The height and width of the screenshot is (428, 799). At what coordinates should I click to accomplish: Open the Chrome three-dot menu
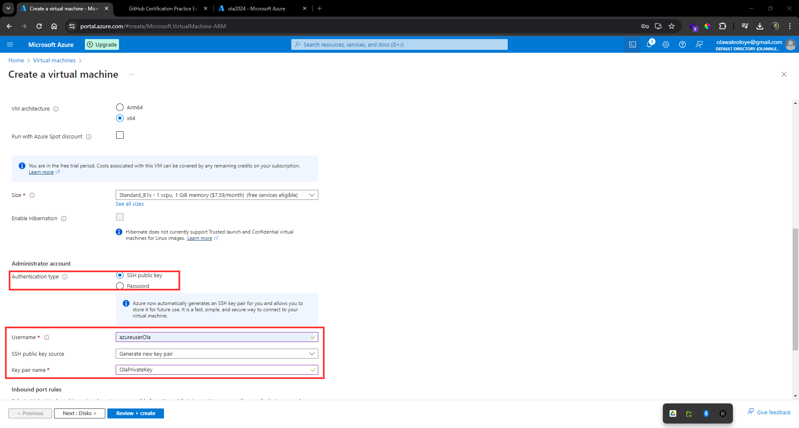click(x=790, y=26)
